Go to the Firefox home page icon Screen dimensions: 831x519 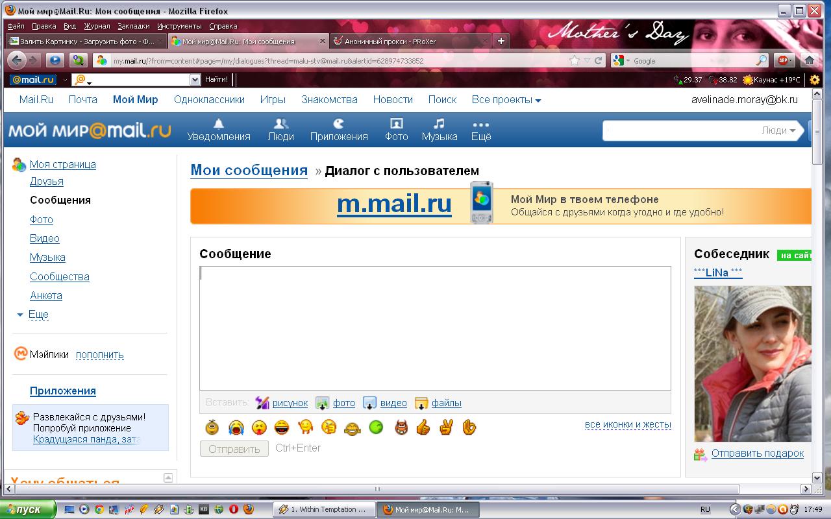(809, 60)
